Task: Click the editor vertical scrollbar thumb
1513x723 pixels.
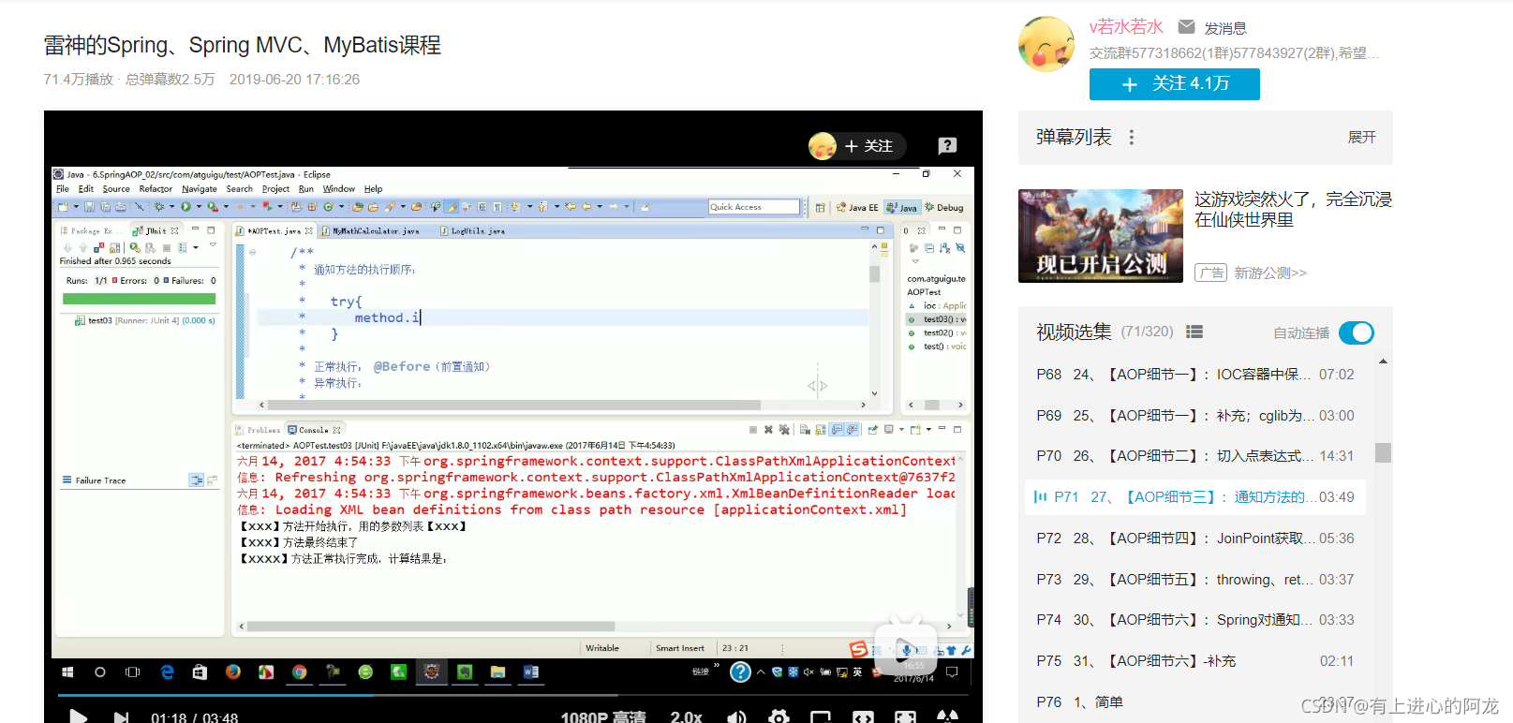Action: coord(874,273)
